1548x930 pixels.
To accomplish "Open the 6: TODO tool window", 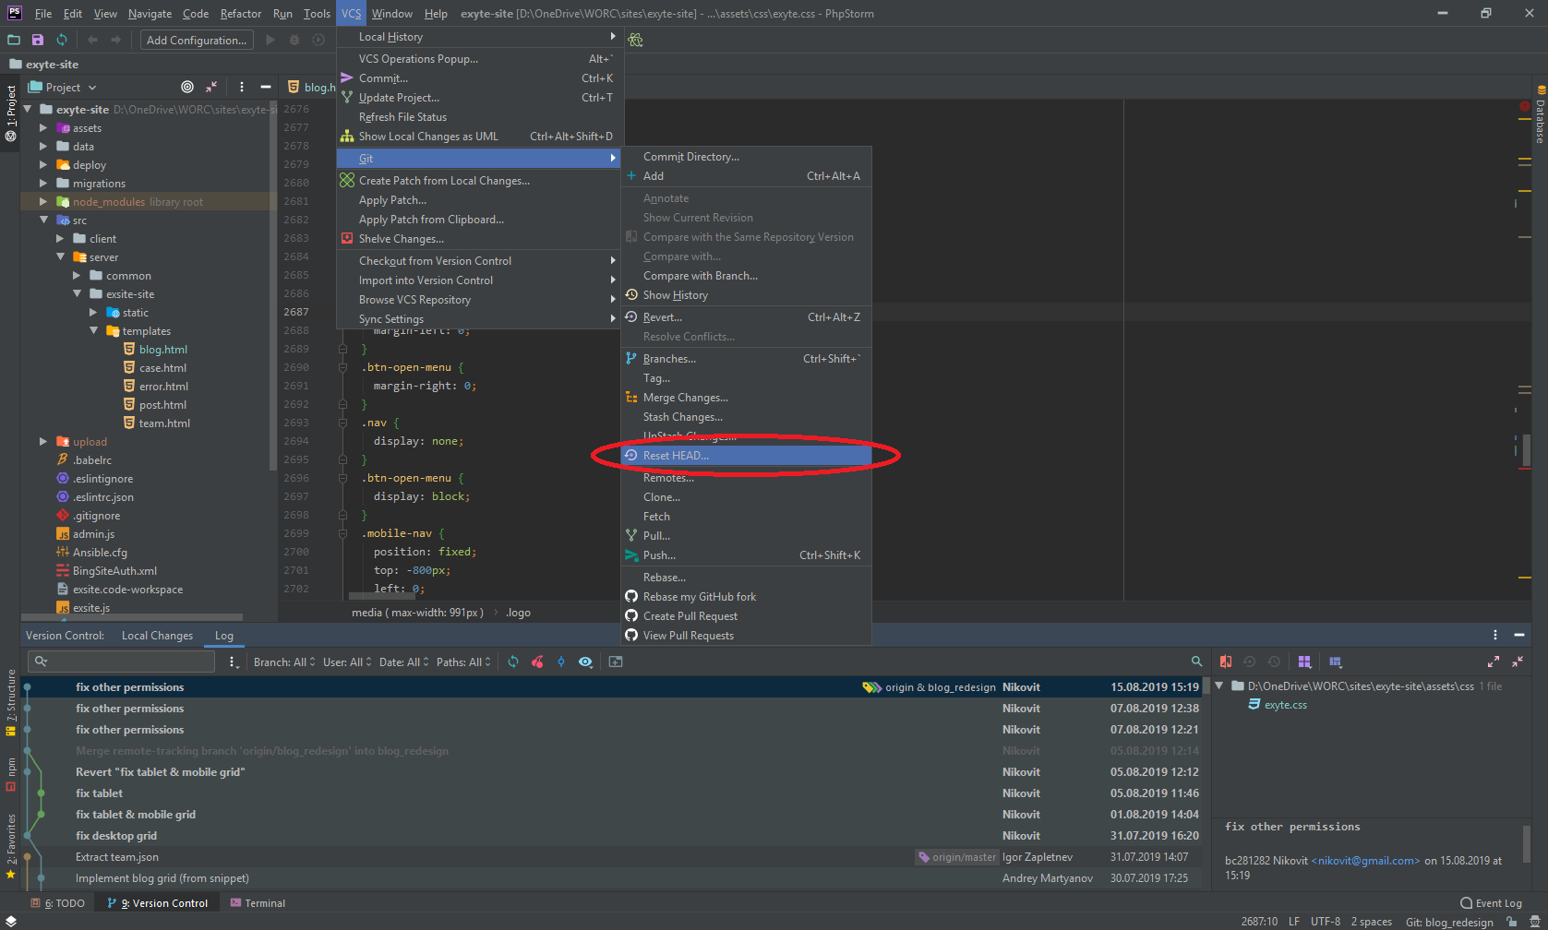I will (x=58, y=903).
